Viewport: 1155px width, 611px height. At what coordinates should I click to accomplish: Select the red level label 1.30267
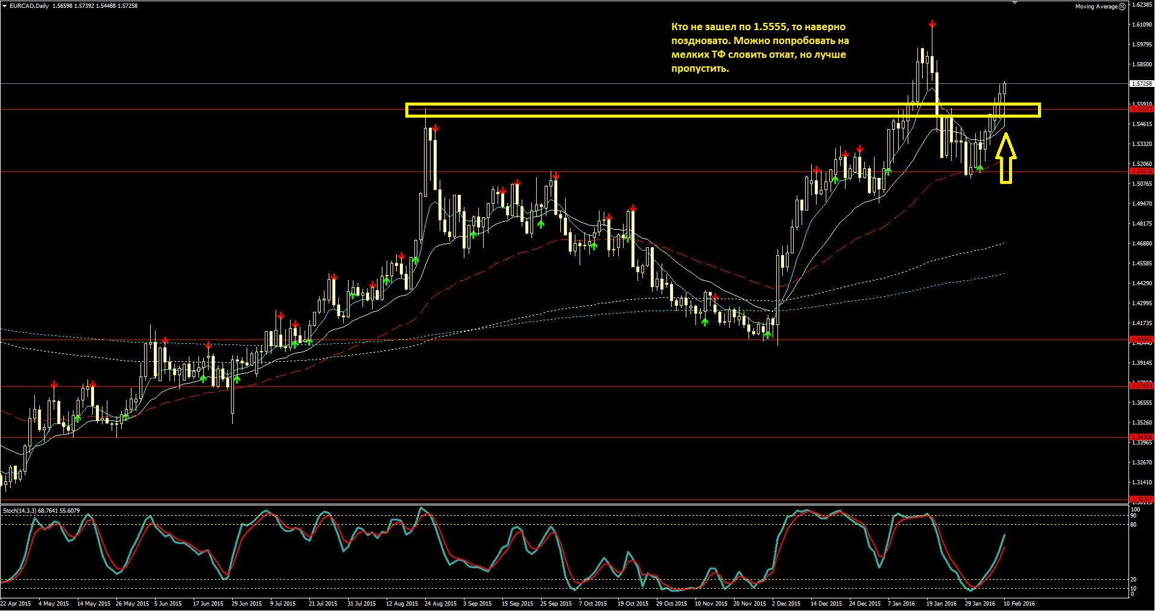(1142, 499)
